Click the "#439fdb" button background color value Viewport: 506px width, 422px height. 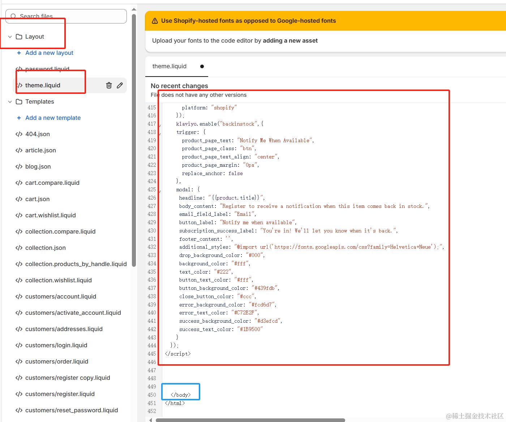pyautogui.click(x=265, y=288)
